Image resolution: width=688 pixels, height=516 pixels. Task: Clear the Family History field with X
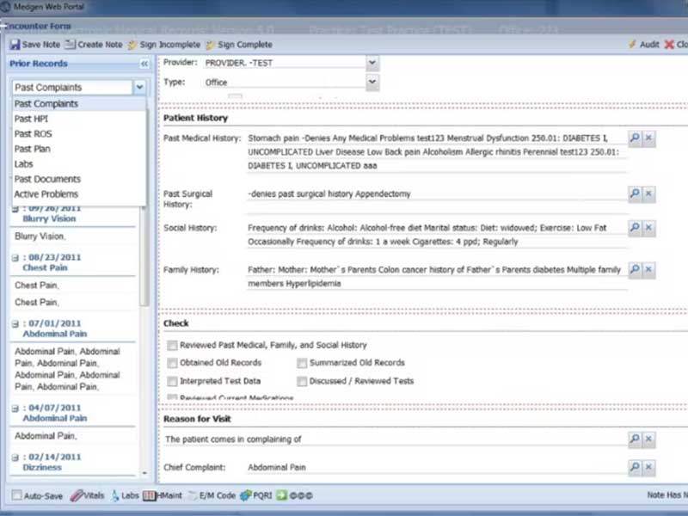pyautogui.click(x=648, y=270)
